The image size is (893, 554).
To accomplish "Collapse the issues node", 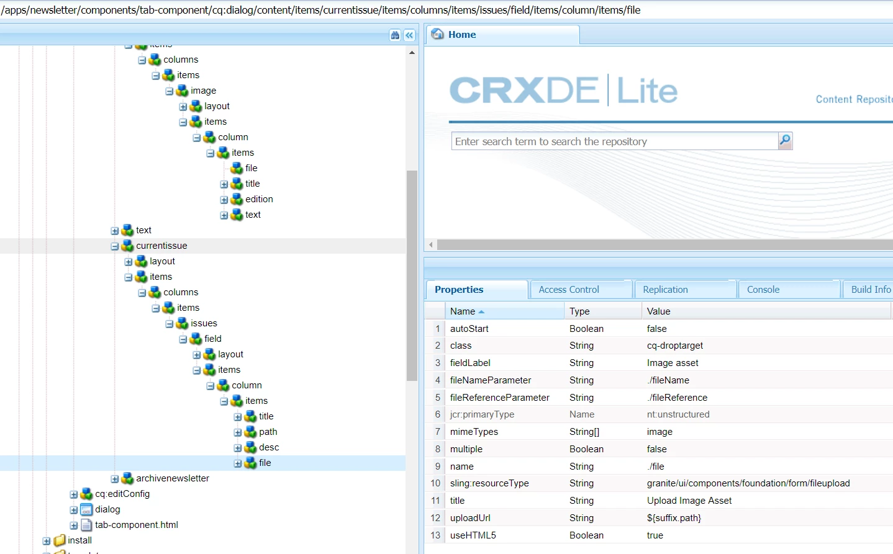I will coord(170,324).
